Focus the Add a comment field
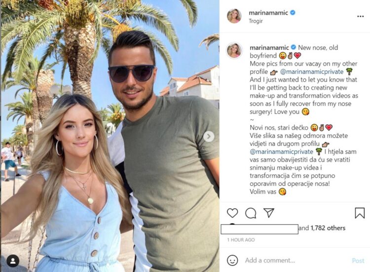 [297, 260]
